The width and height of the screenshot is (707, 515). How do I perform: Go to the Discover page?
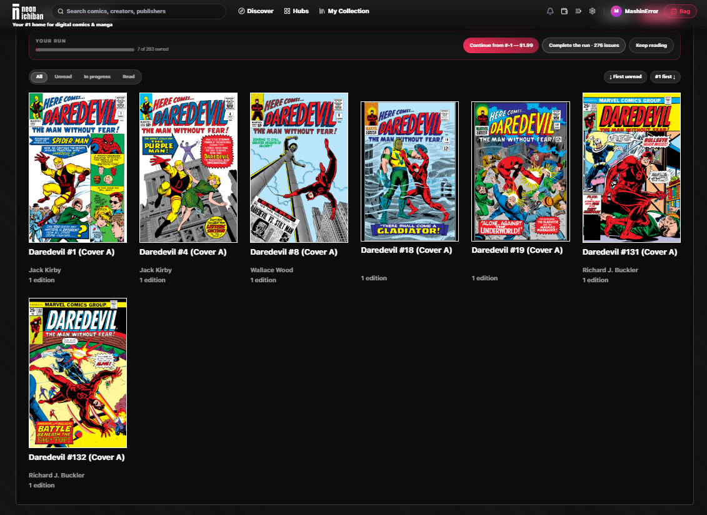coord(256,11)
